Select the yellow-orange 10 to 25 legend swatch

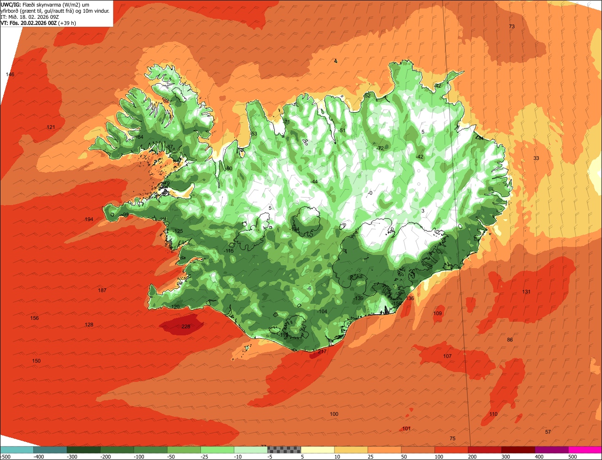(351, 450)
